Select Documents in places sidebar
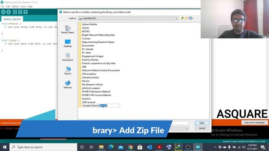 (68, 57)
